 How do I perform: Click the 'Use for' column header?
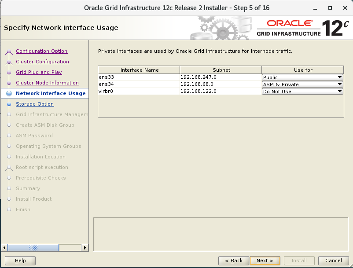point(303,70)
